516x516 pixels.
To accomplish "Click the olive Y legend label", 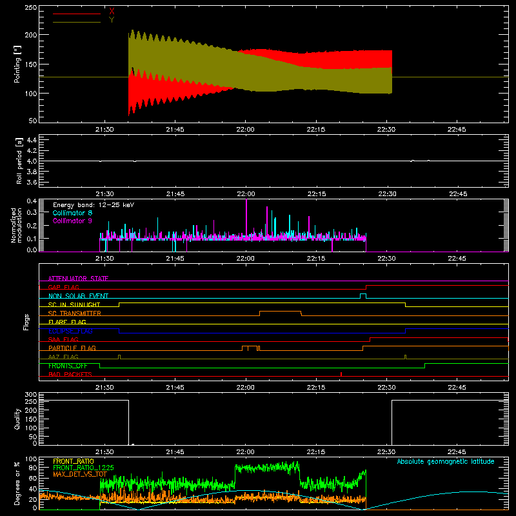I will click(112, 20).
